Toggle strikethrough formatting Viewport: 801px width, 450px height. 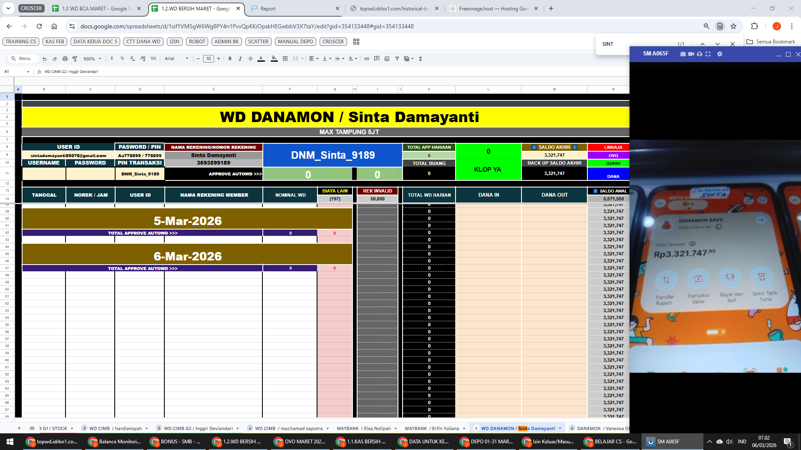click(250, 59)
